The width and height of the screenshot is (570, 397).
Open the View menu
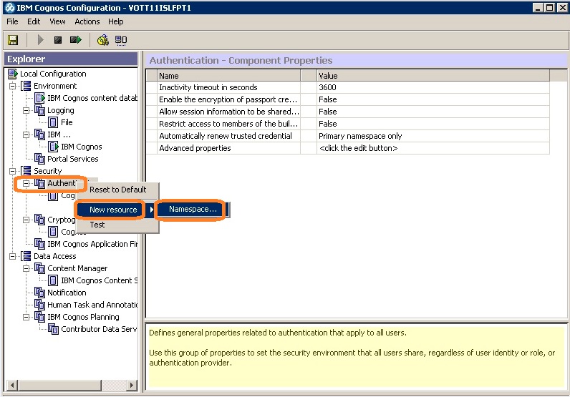tap(57, 21)
